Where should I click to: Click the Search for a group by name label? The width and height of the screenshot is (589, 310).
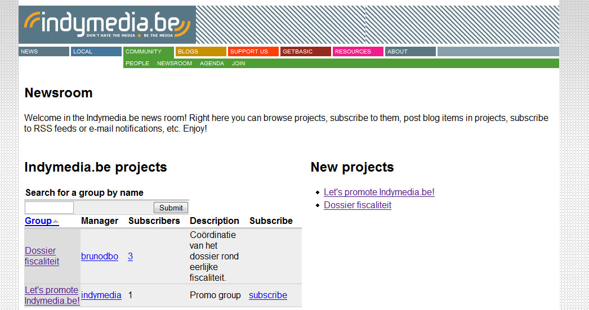point(84,192)
